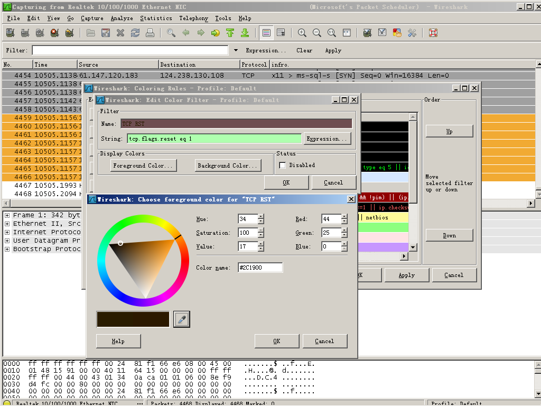Open the display filter history dropdown arrow
The height and width of the screenshot is (406, 541).
(236, 50)
